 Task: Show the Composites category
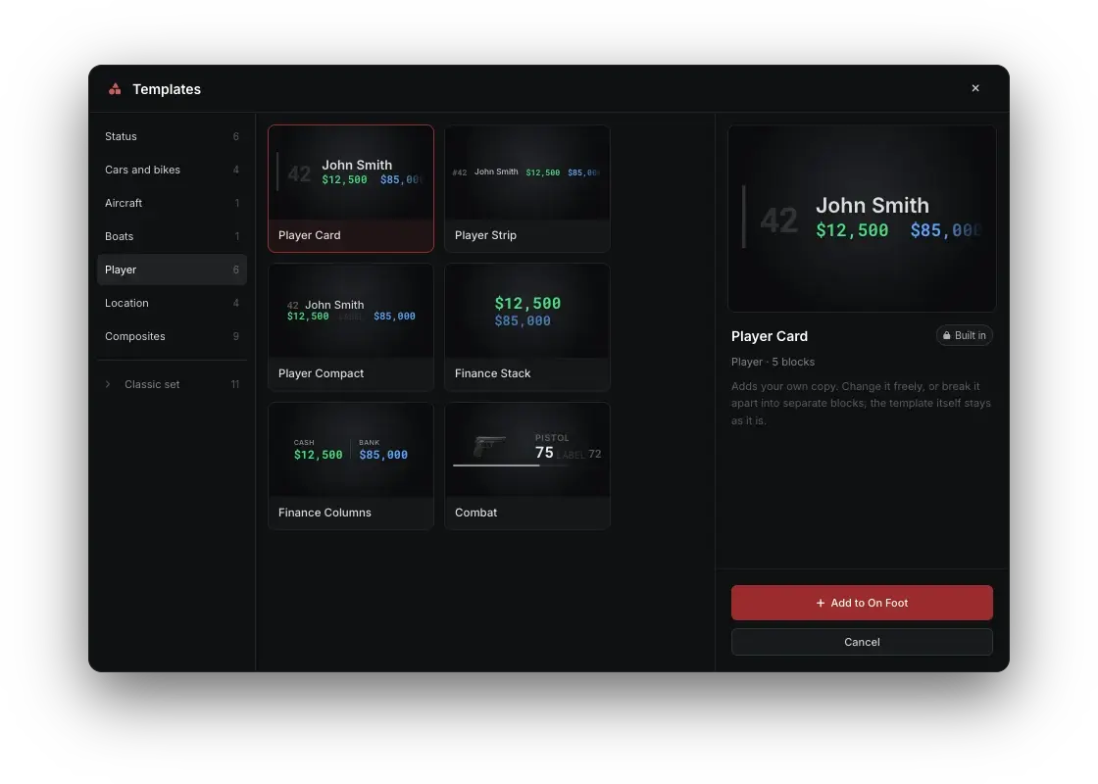point(172,336)
